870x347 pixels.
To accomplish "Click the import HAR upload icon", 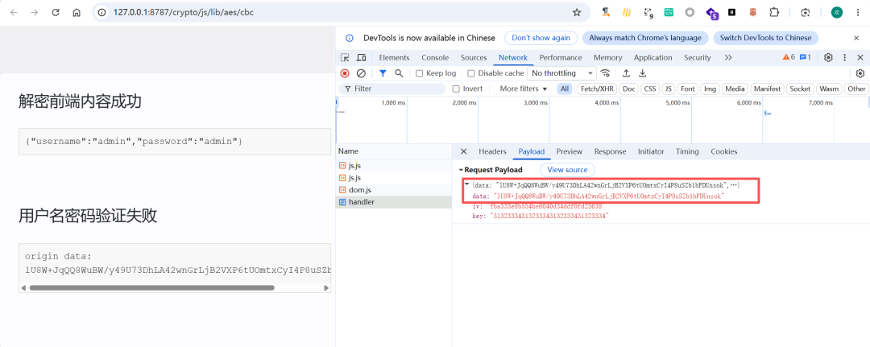I will 626,73.
